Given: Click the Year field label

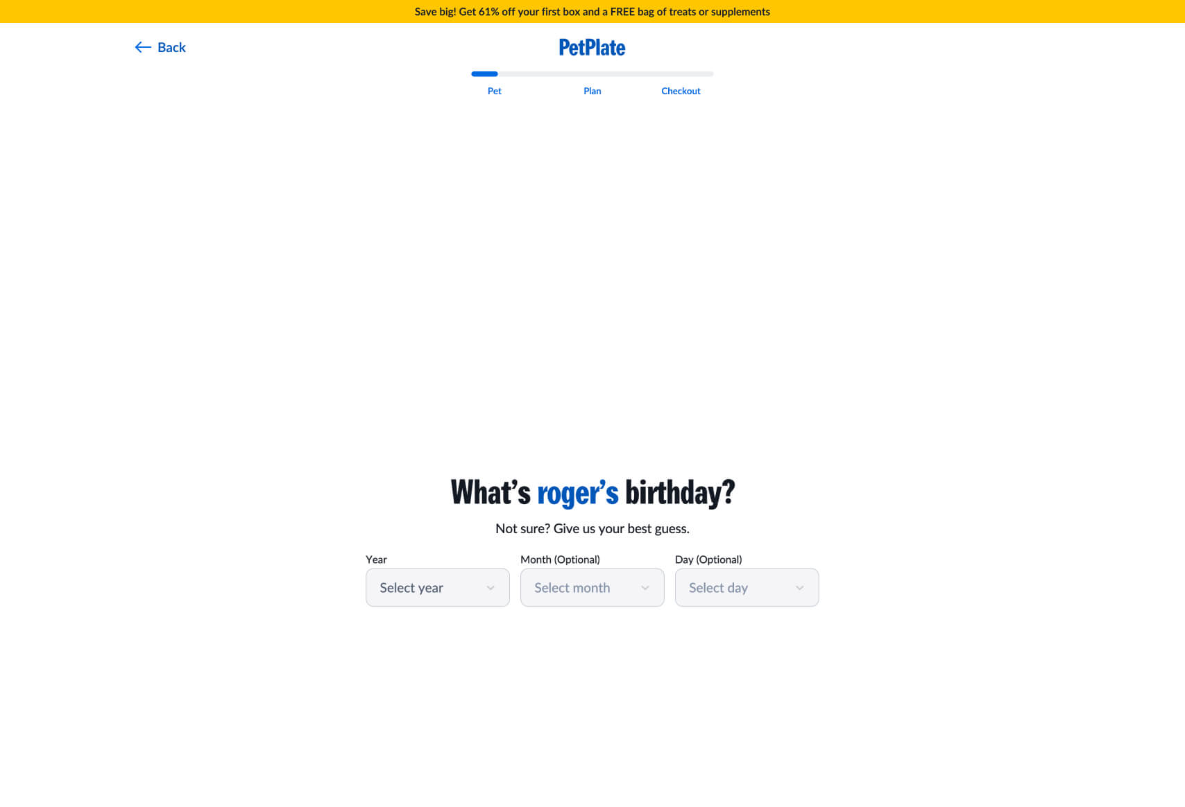Looking at the screenshot, I should (x=376, y=559).
